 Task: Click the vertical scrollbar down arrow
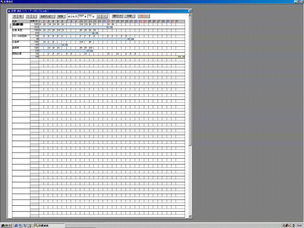pyautogui.click(x=190, y=216)
